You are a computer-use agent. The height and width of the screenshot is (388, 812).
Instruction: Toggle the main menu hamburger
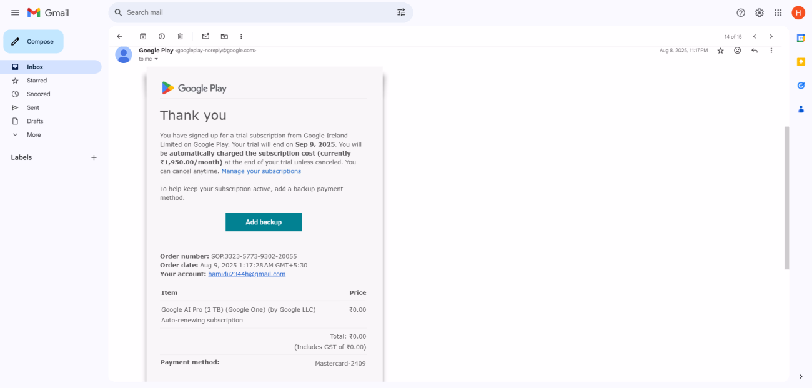point(15,12)
